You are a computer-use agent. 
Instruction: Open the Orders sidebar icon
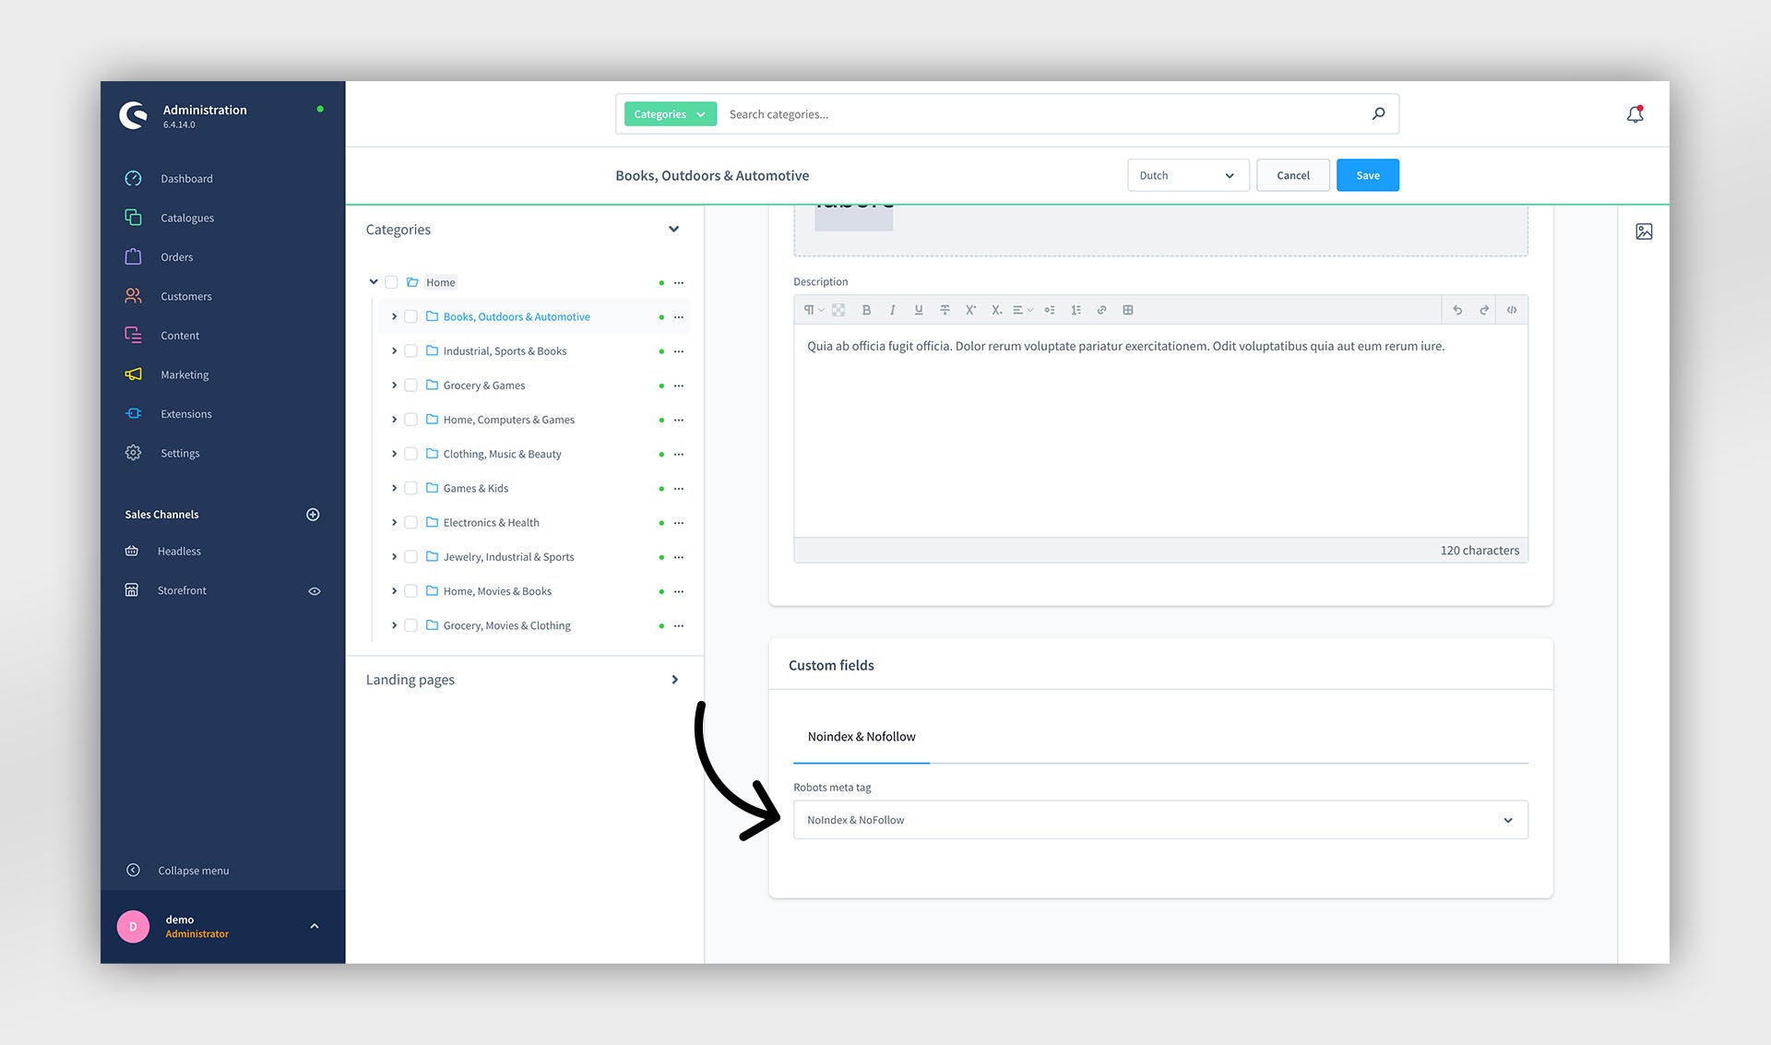[134, 256]
